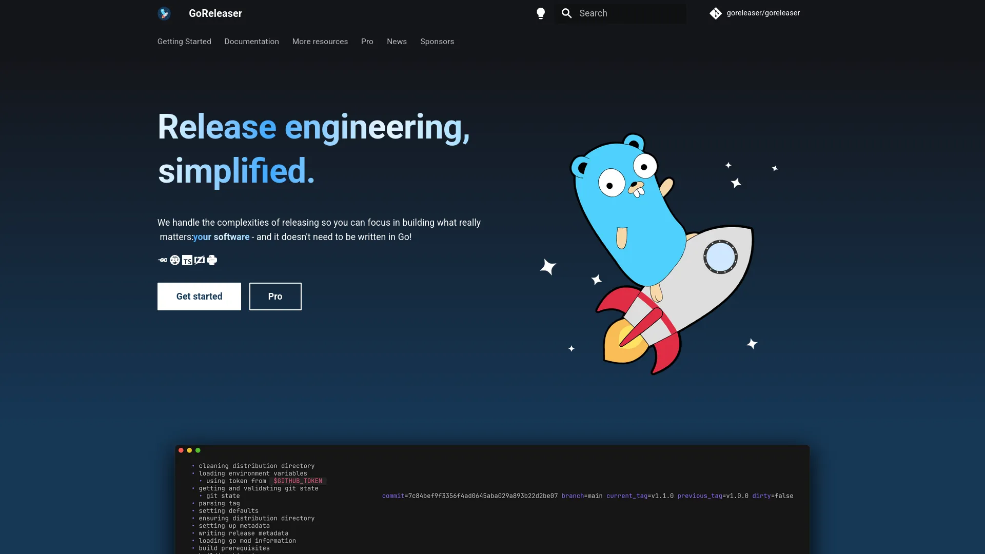Click the 'branch=main' terminal text
Screen dimensions: 985x554
(582, 496)
